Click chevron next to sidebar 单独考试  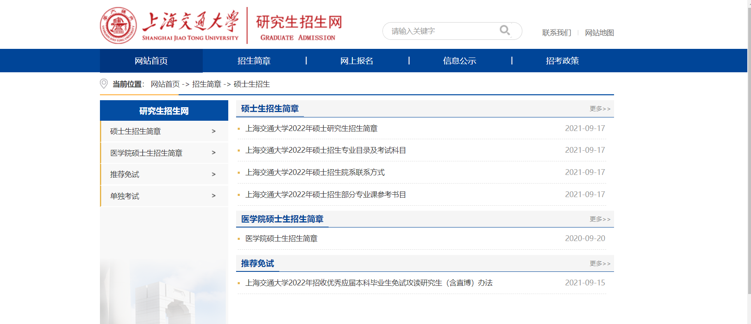(213, 196)
